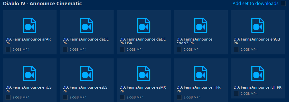This screenshot has width=289, height=102.
Task: Tick the checkbox for FenrisAnnounce enUS PK
Action: [8, 97]
